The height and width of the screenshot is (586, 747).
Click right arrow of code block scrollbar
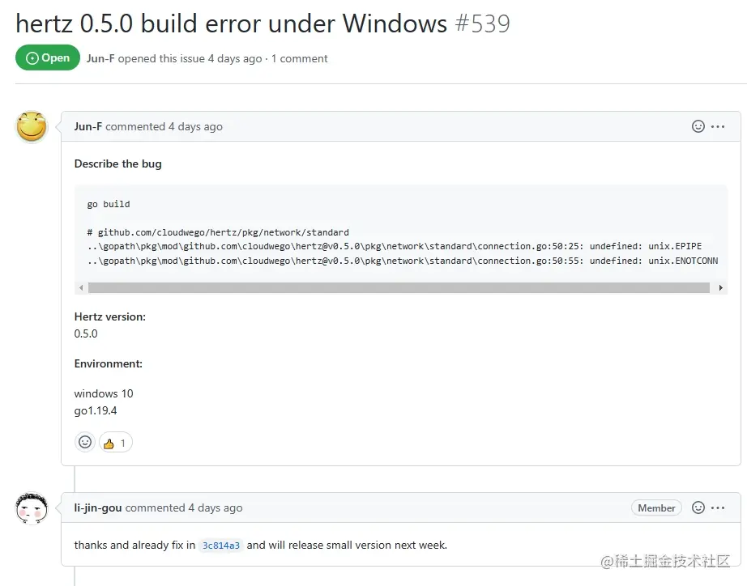[x=721, y=287]
